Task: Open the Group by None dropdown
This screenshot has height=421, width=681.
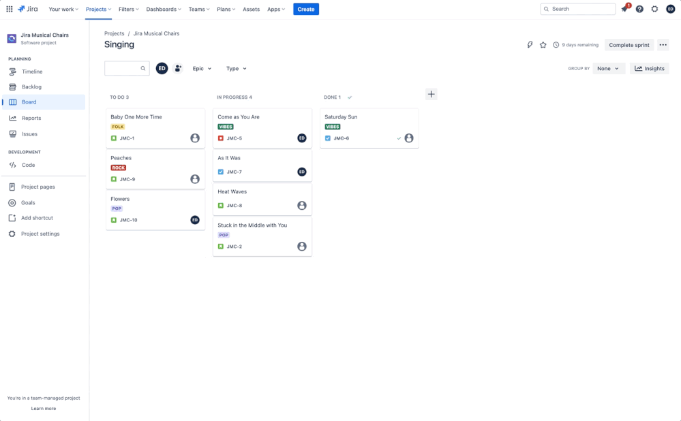Action: coord(609,69)
